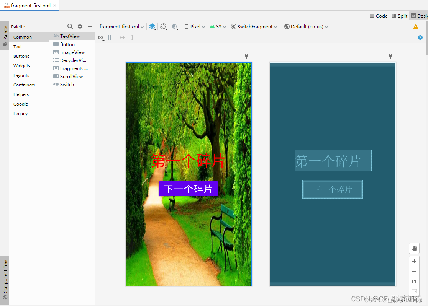Viewport: 428px width, 306px height.
Task: Minimize the Palette panel
Action: (90, 26)
